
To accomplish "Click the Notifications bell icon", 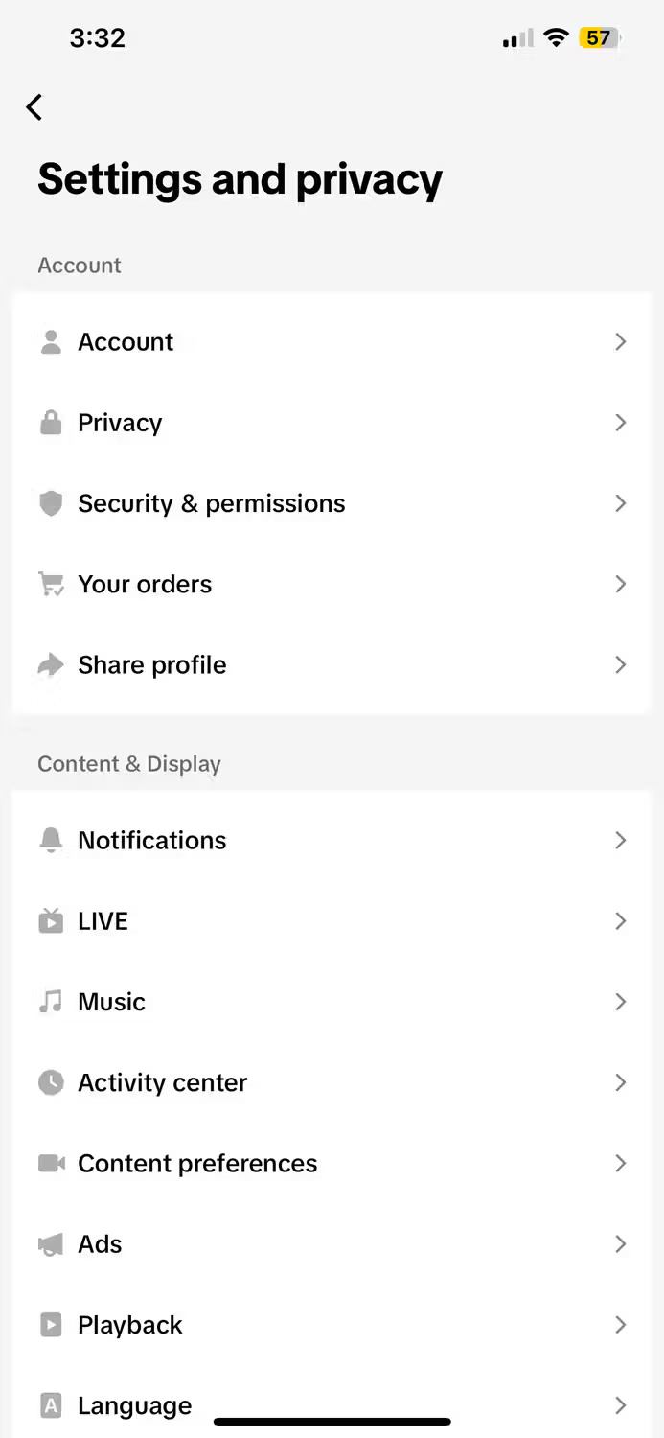I will pos(51,840).
